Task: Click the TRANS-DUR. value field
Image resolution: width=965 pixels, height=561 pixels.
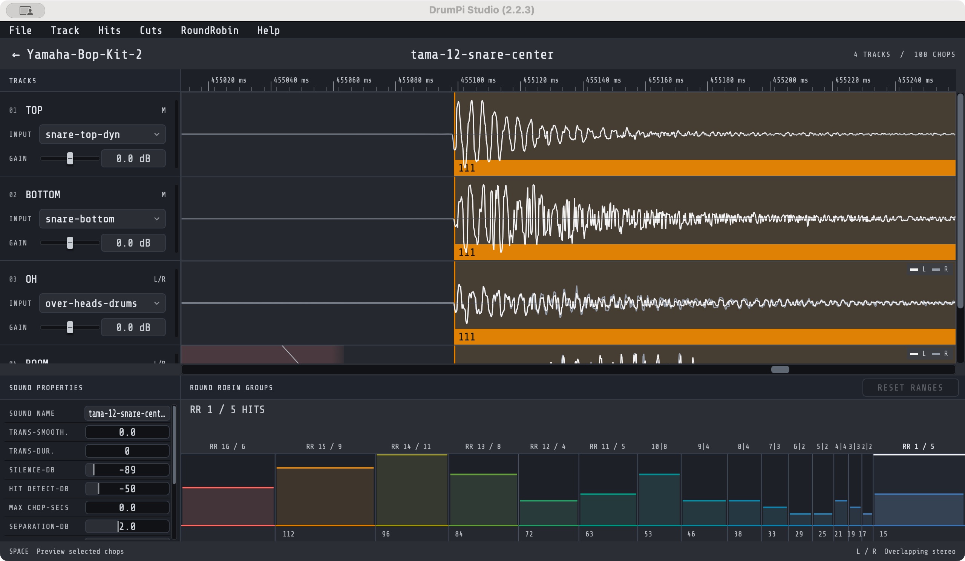Action: pos(127,451)
